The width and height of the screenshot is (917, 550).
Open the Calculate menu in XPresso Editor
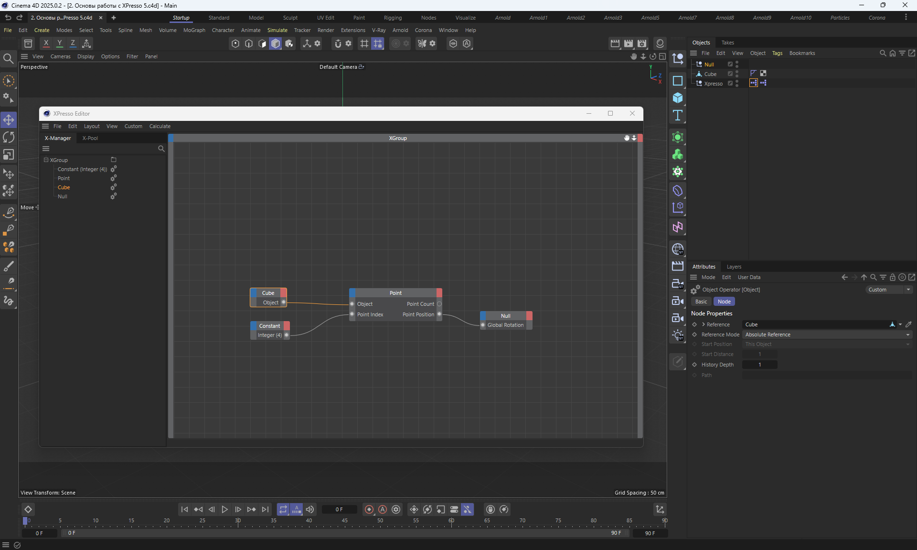pos(160,126)
